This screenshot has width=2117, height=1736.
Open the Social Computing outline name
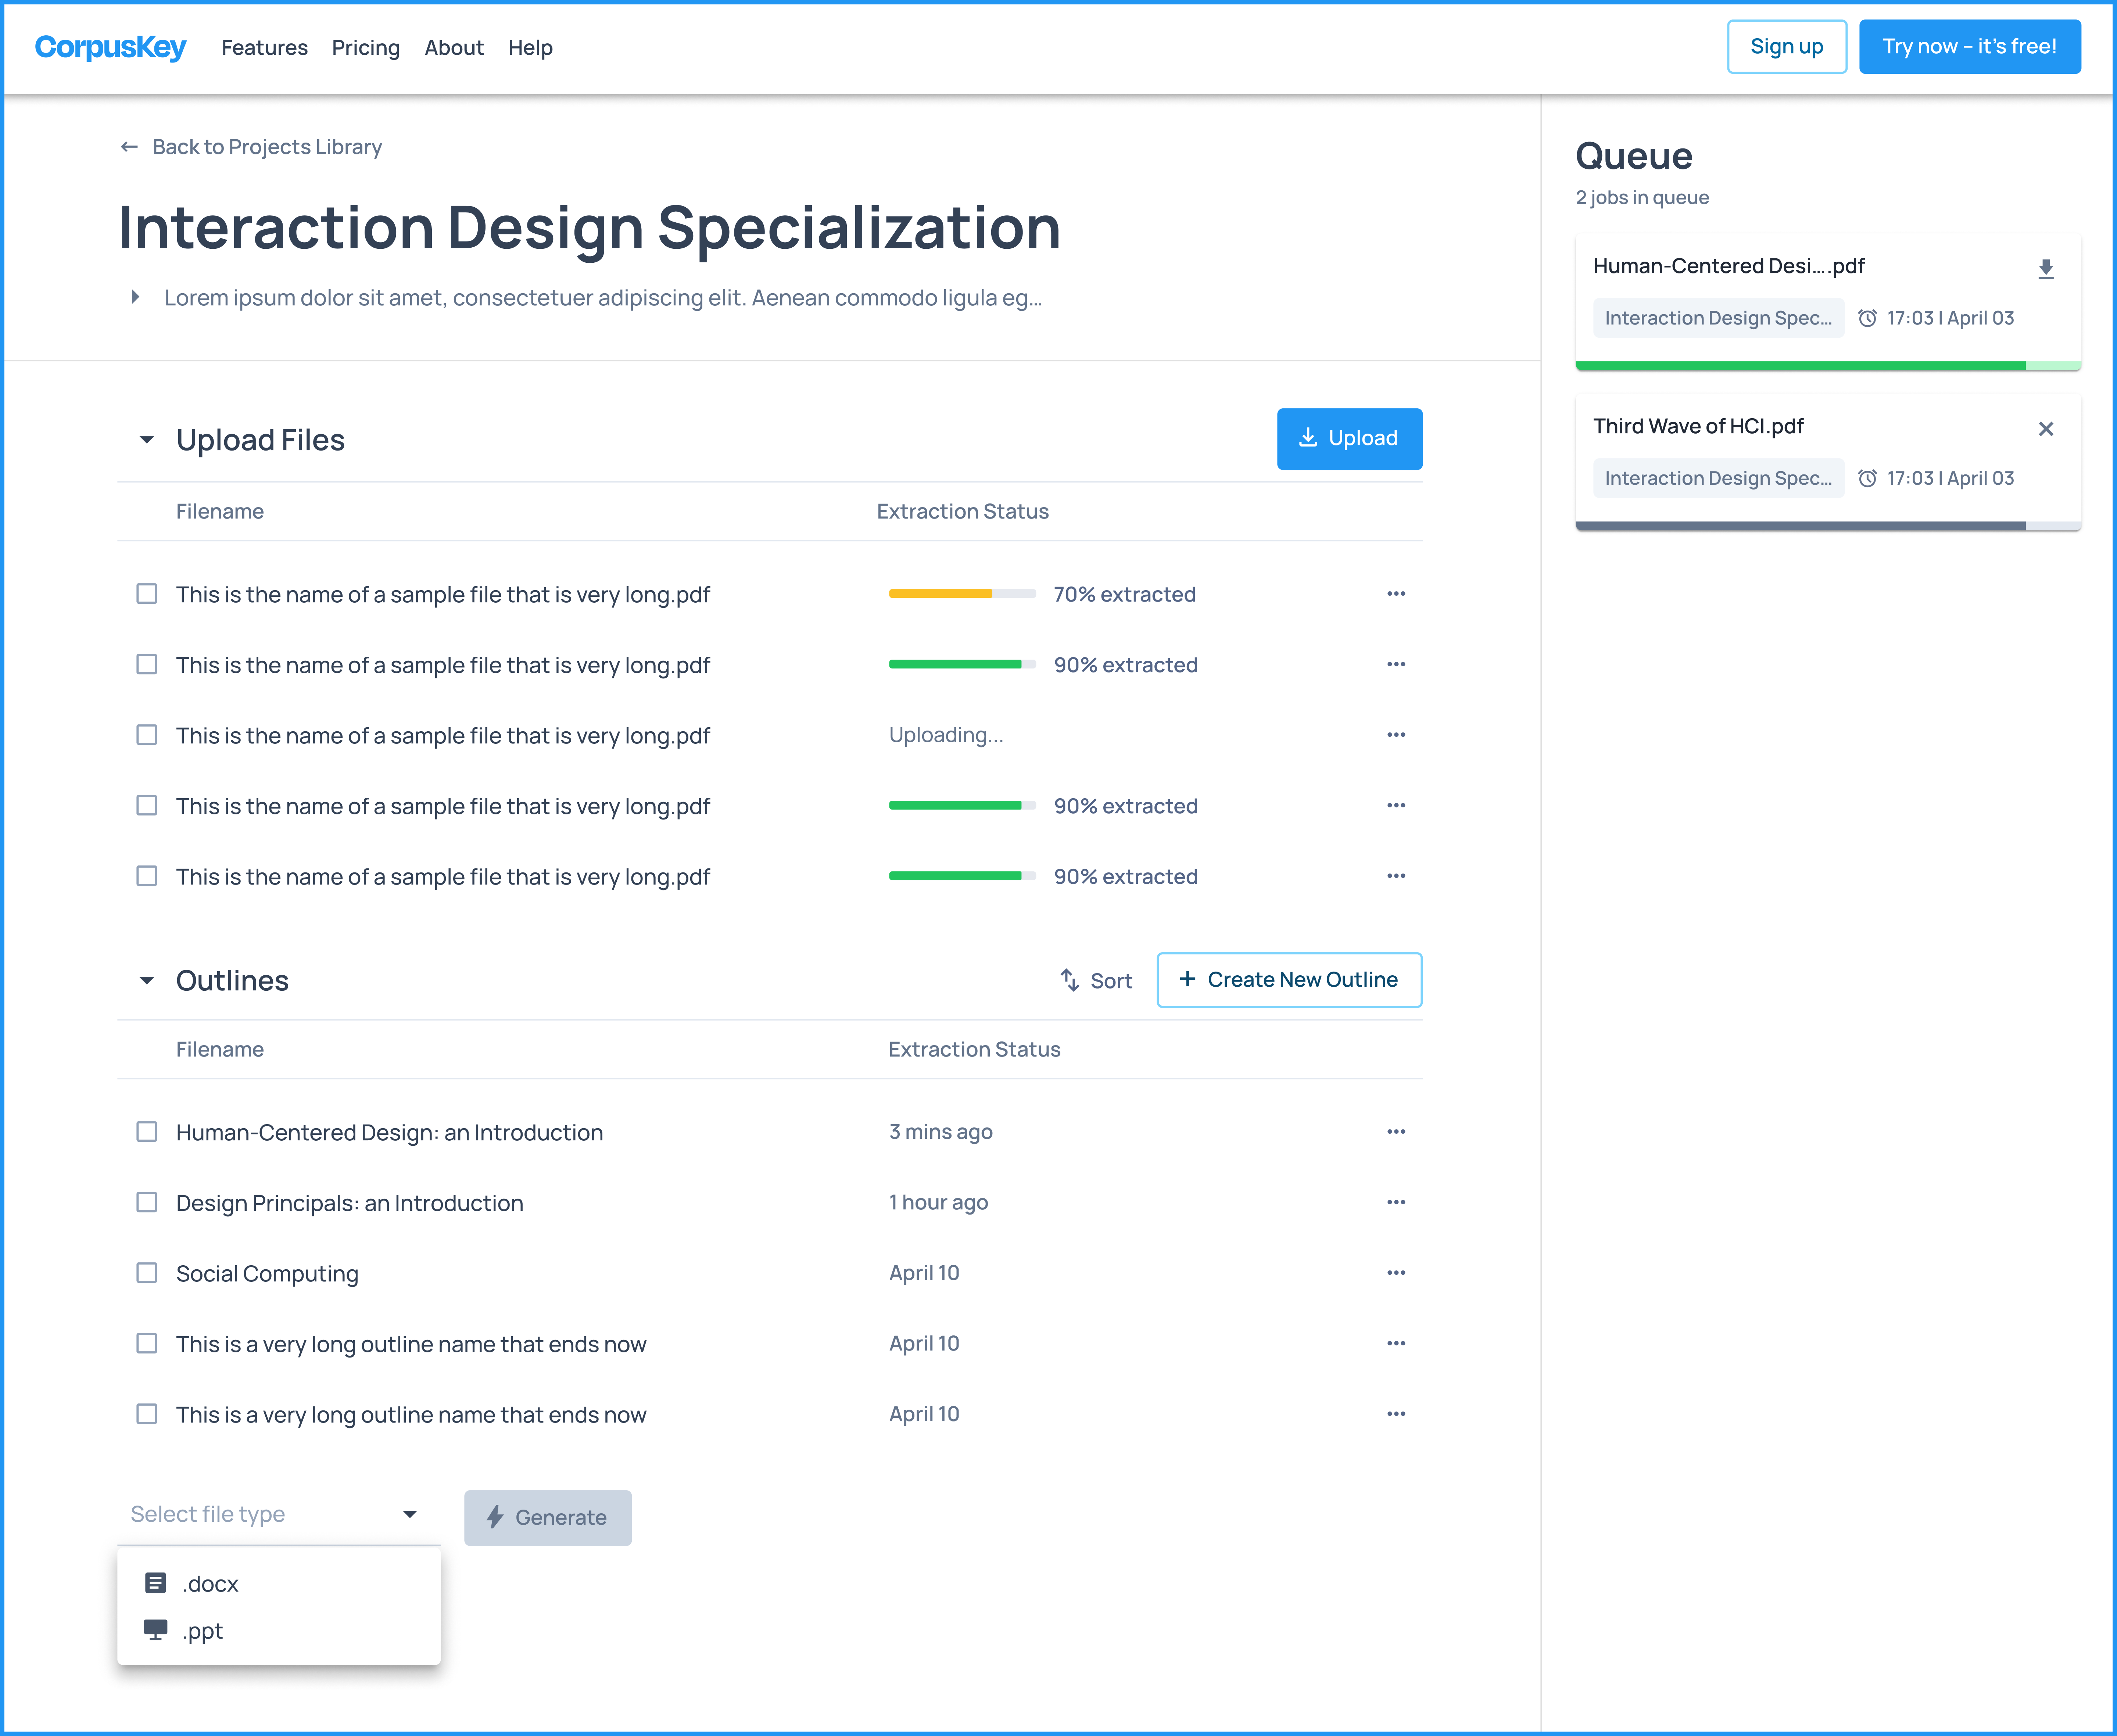click(x=267, y=1274)
